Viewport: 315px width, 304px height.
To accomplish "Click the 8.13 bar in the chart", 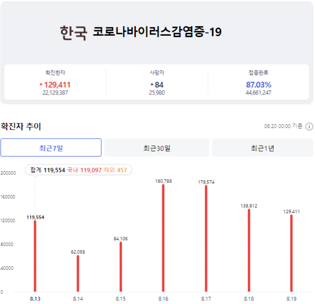I will coord(35,256).
